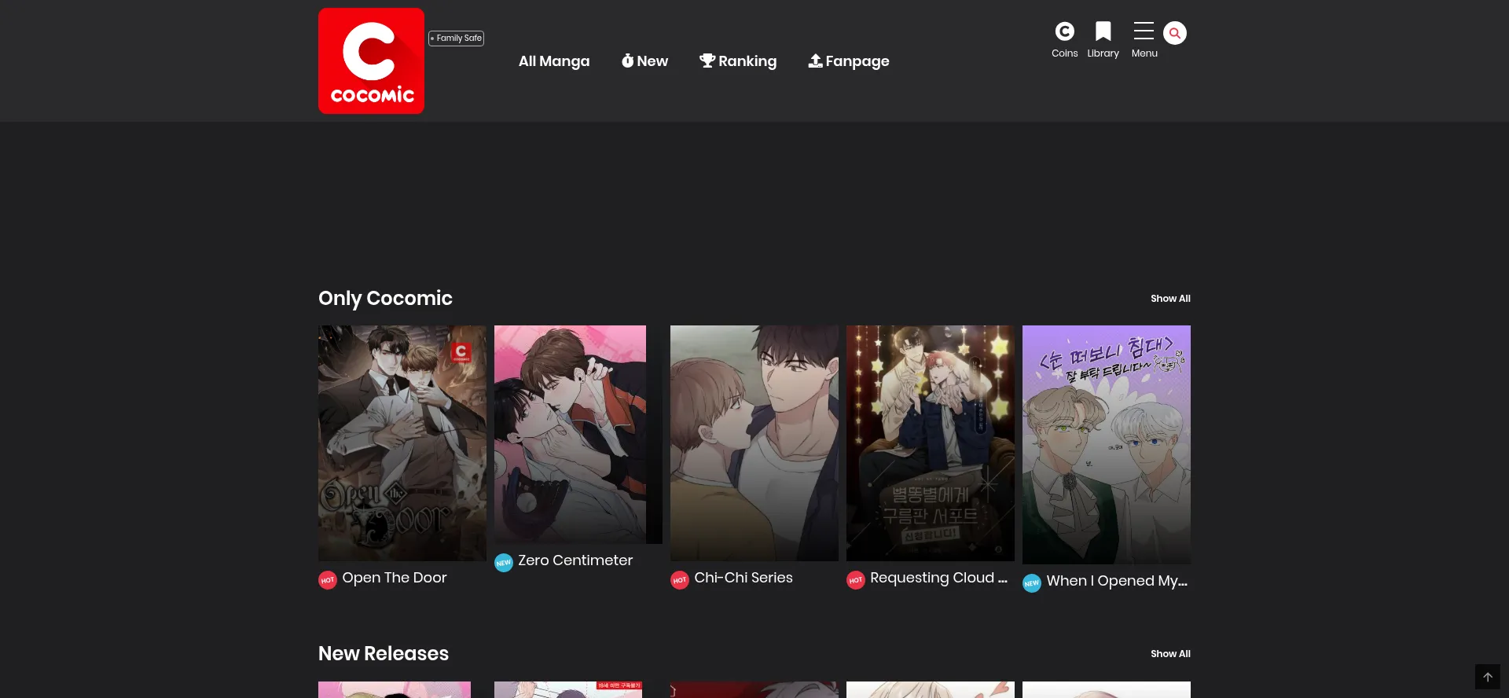This screenshot has width=1509, height=698.
Task: Click the HOT badge beside Chi-Chi Series
Action: [680, 580]
